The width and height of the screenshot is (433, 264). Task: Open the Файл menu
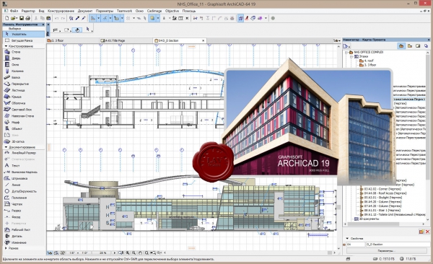pos(14,11)
